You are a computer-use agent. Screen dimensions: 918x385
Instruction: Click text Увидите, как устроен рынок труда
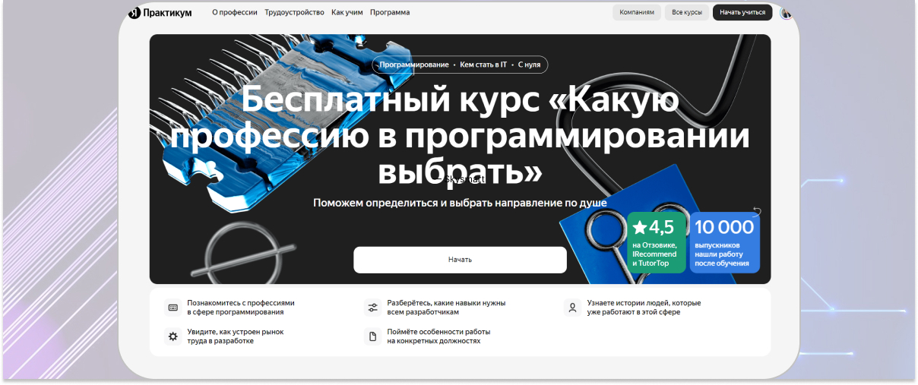(x=236, y=336)
